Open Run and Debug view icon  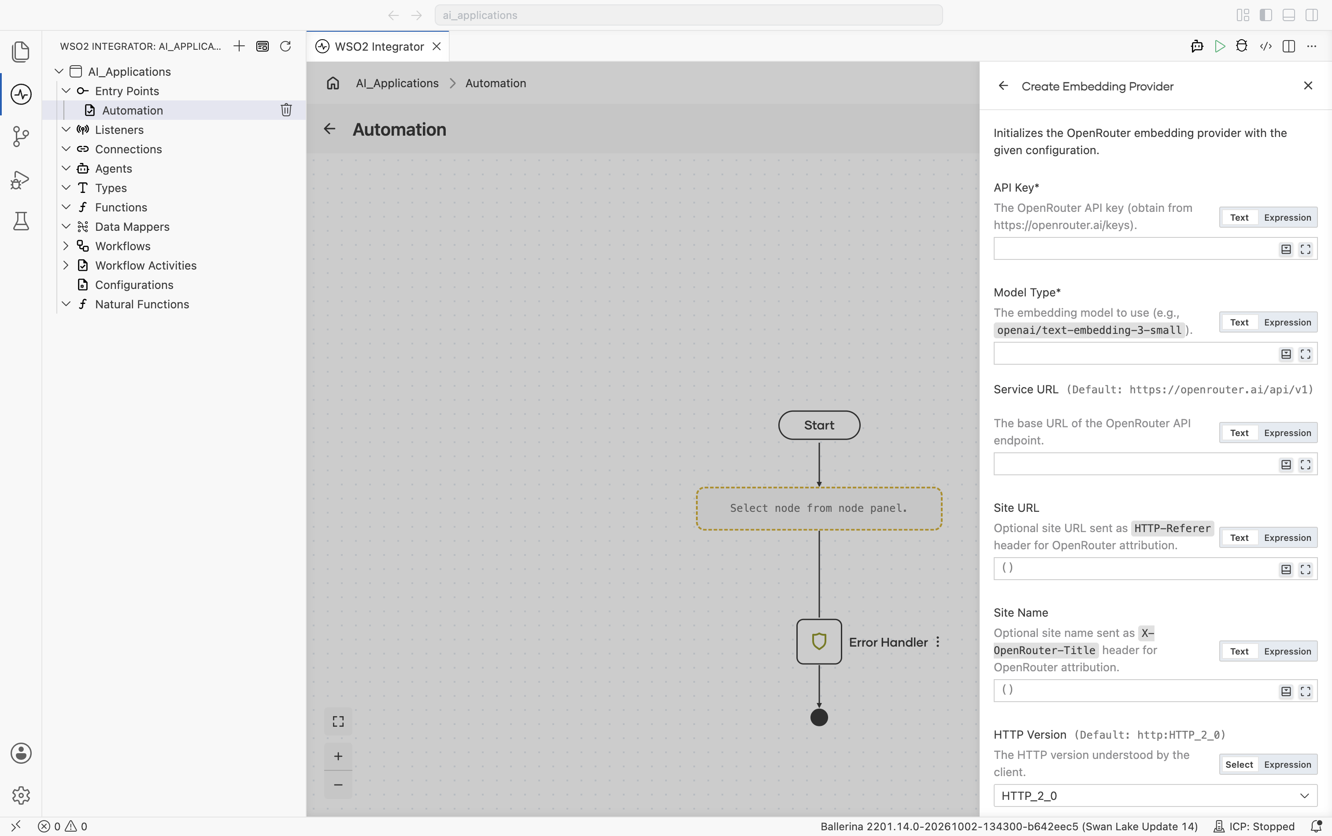20,180
